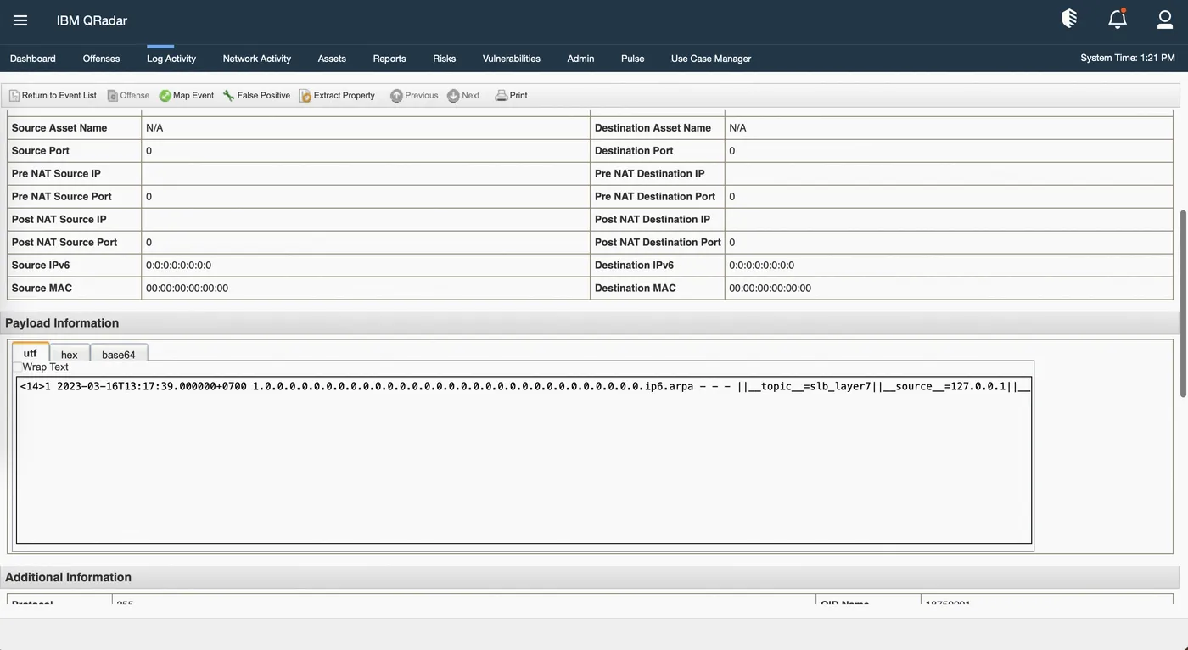Click the Destination Asset Name N/A value

pos(737,128)
